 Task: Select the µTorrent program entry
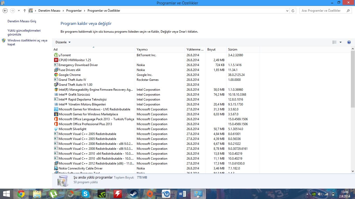pyautogui.click(x=156, y=55)
